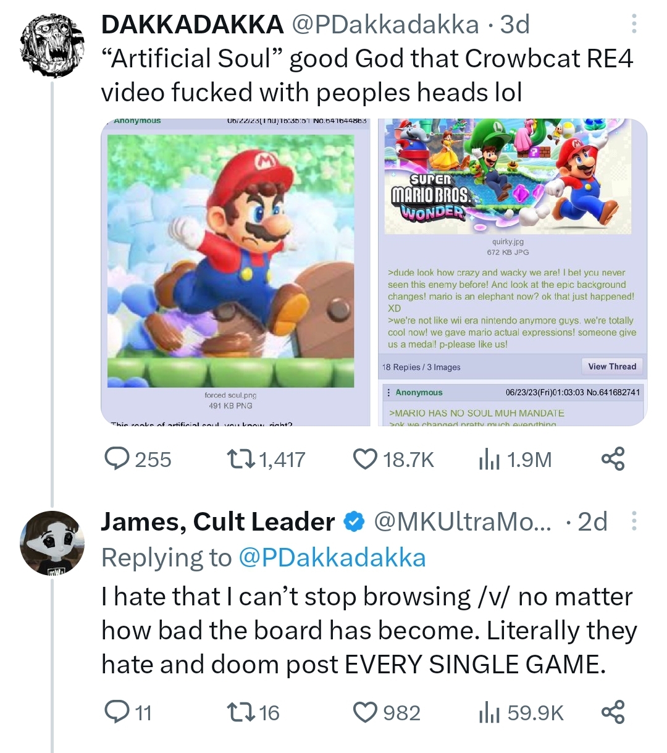Open DAKKADAKKA's profile avatar
Screen dimensions: 667x753
click(x=52, y=46)
